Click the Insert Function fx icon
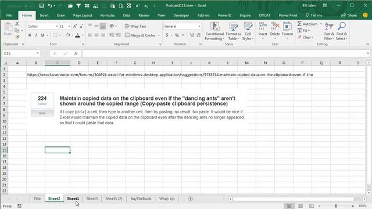372x209 pixels. tap(76, 53)
